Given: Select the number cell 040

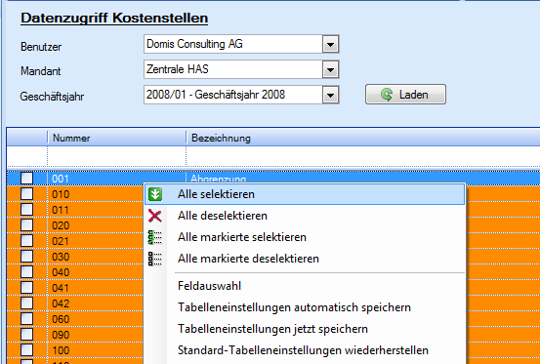Looking at the screenshot, I should (96, 272).
